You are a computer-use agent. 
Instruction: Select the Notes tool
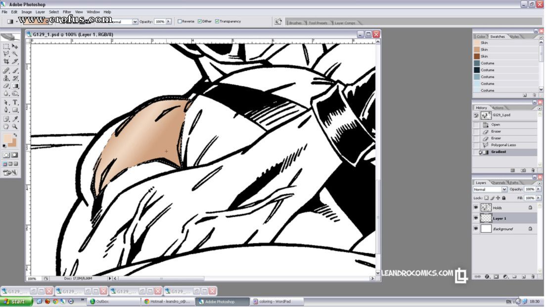coord(6,119)
